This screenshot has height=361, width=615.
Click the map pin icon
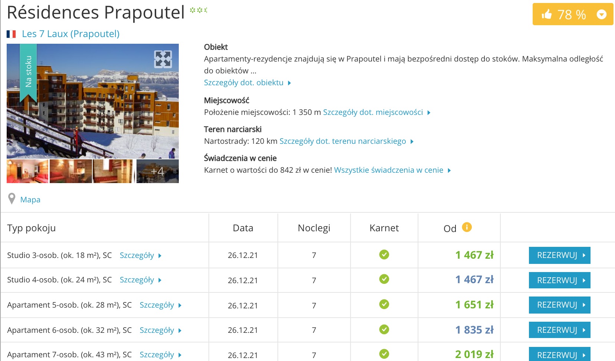[x=12, y=199]
